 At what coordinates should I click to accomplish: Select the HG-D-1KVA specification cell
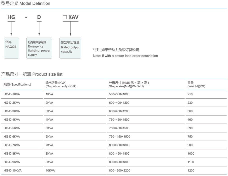click(12, 94)
